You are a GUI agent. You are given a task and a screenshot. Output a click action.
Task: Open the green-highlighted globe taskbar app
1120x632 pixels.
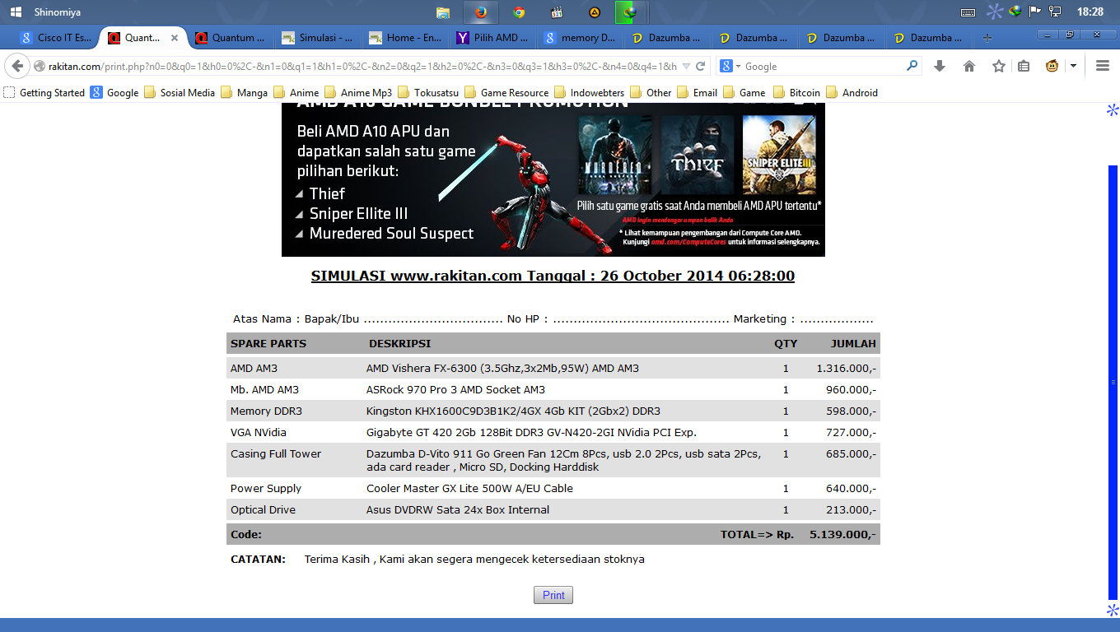tap(630, 12)
